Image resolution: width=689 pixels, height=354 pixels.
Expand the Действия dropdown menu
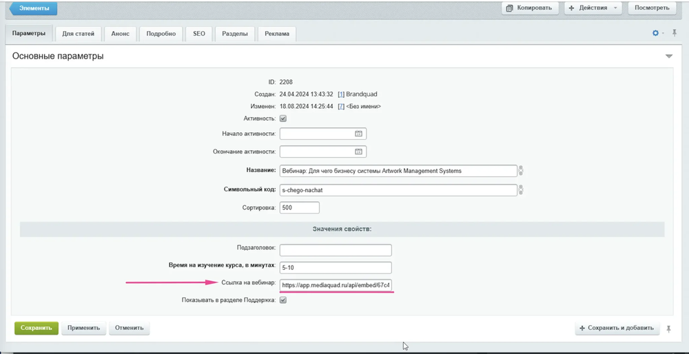coord(593,8)
